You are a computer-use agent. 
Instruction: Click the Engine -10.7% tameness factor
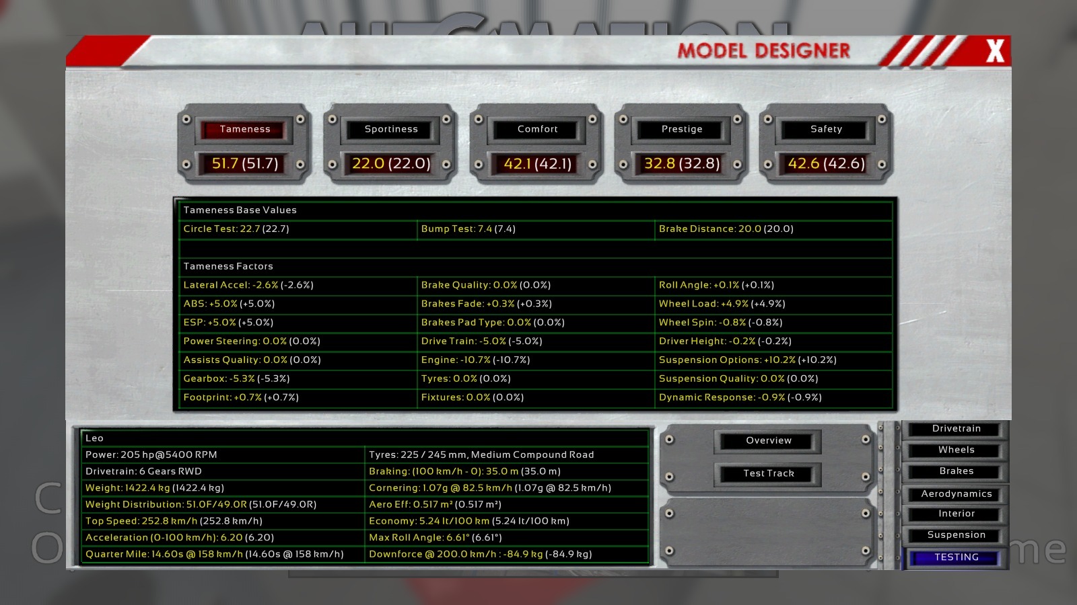click(x=475, y=360)
